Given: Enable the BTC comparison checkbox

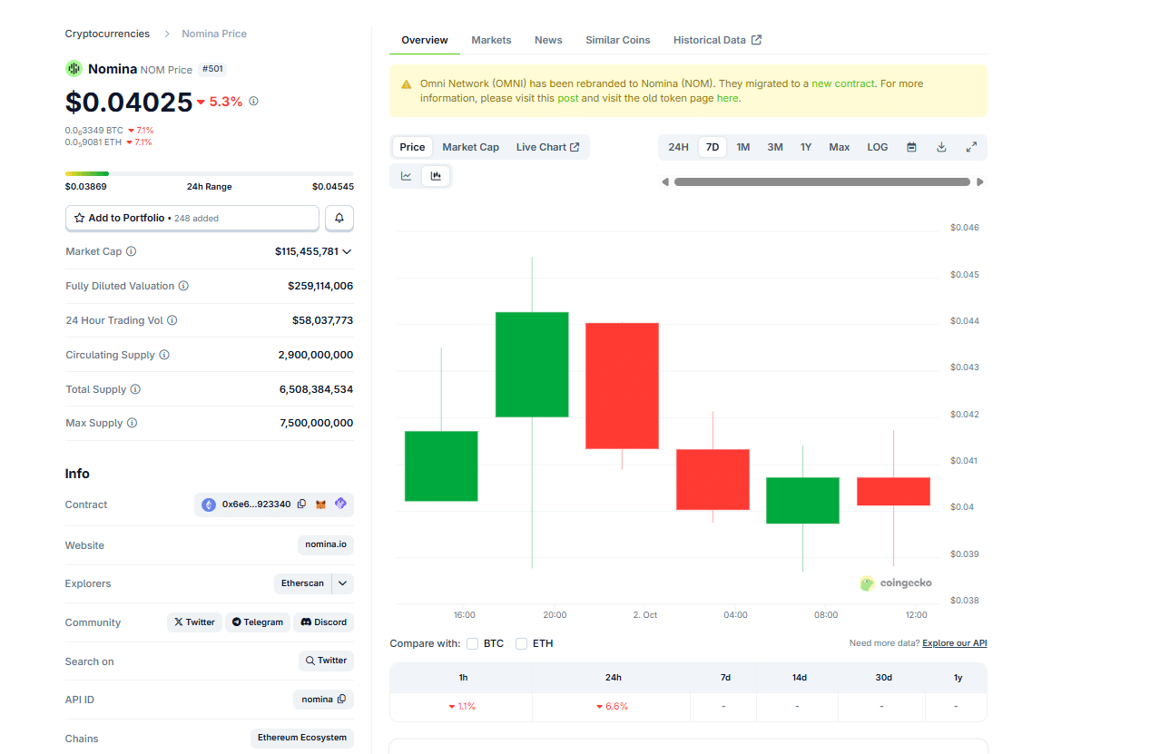Looking at the screenshot, I should [472, 642].
